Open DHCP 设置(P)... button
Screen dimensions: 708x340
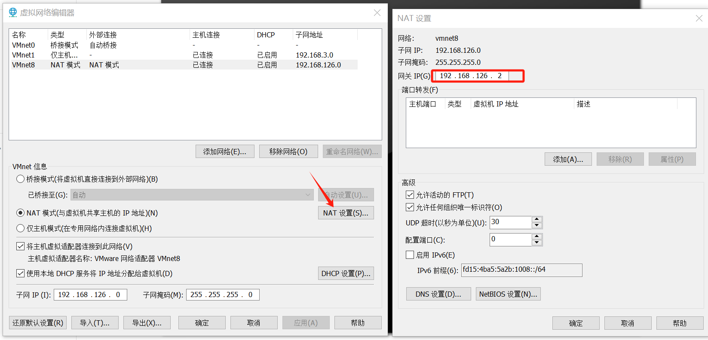point(346,273)
